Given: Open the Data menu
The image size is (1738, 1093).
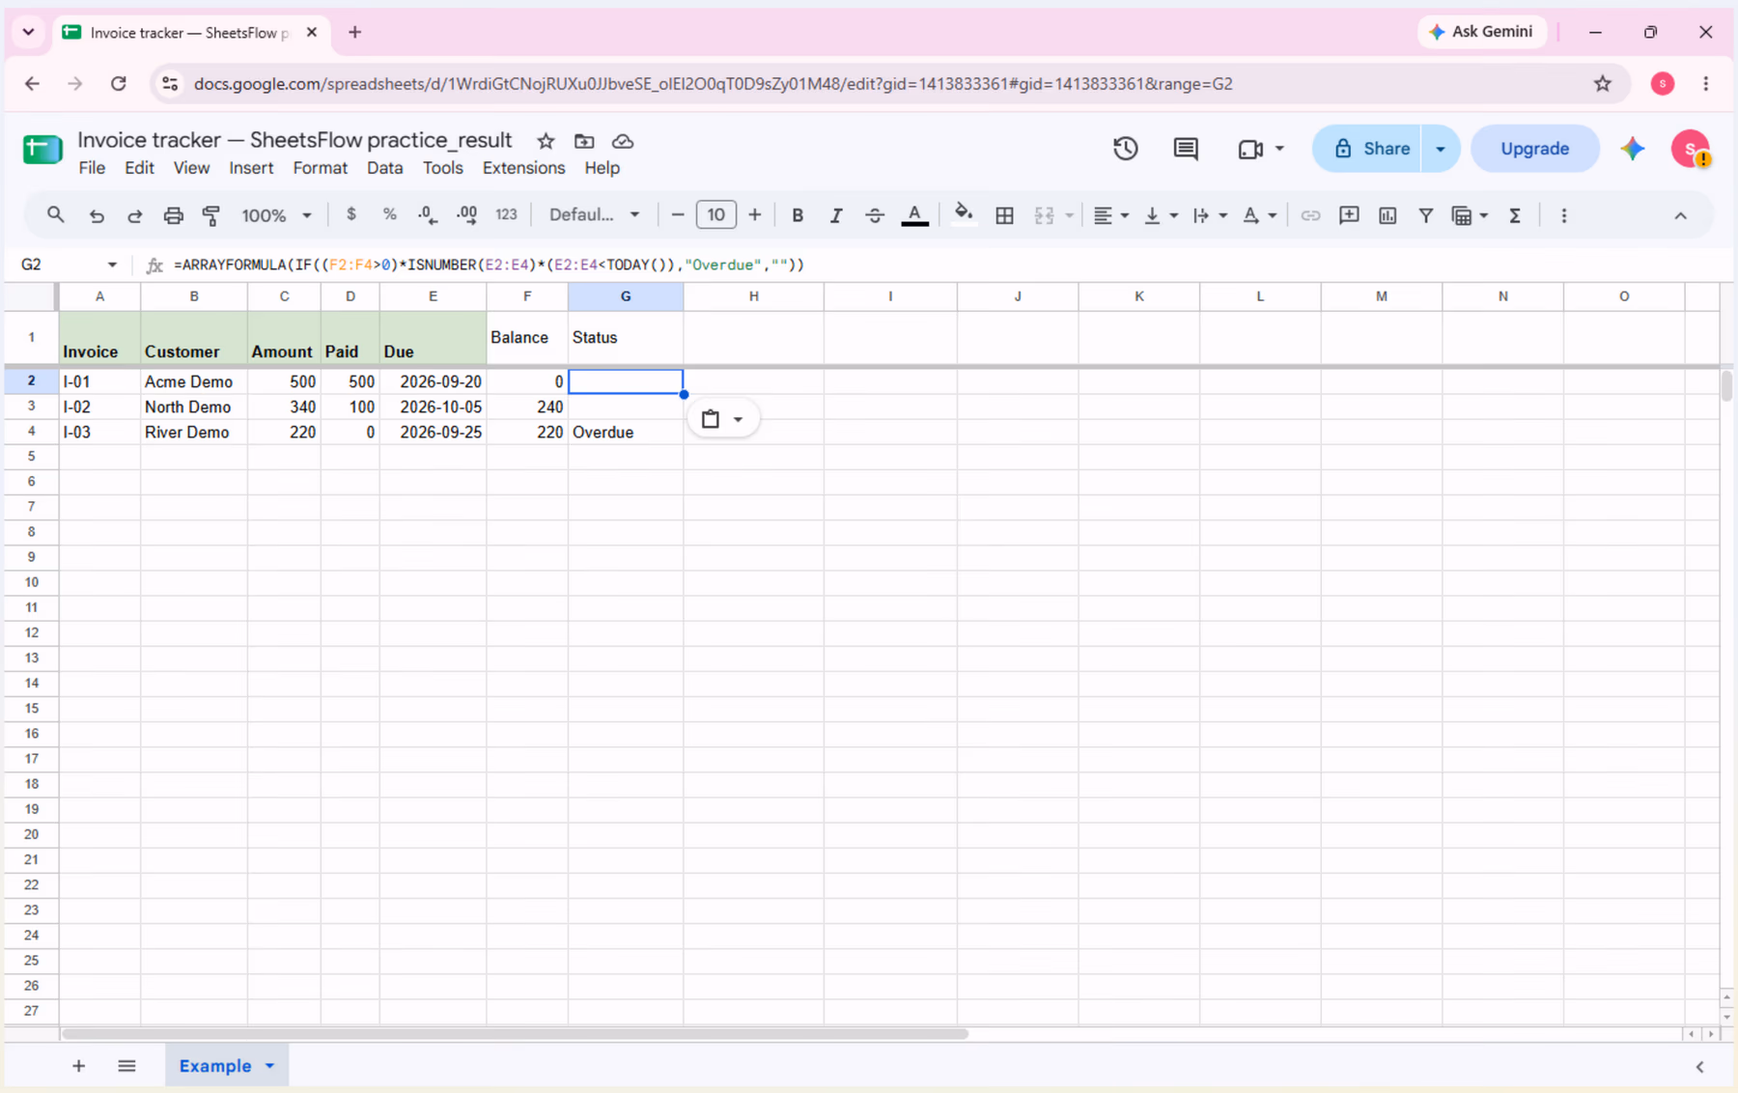Looking at the screenshot, I should (384, 168).
